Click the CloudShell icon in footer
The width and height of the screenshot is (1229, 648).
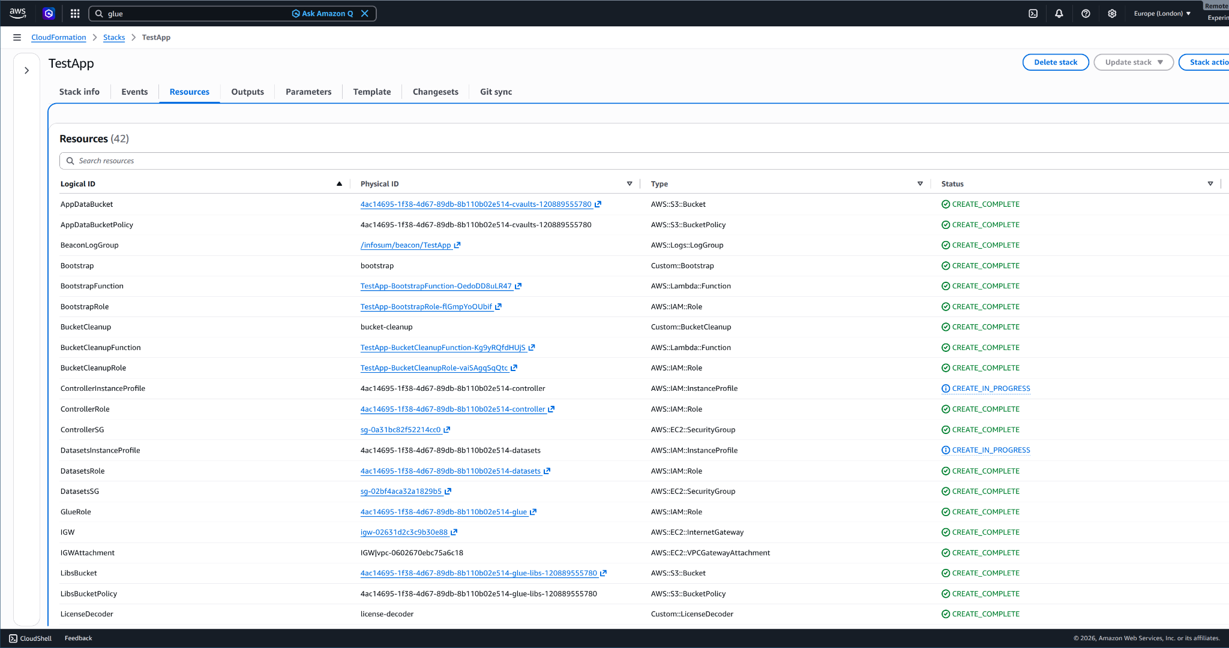(13, 638)
